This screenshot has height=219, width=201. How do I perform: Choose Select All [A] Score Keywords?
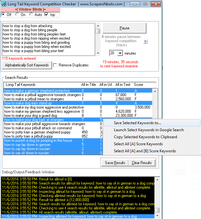tap(152, 144)
